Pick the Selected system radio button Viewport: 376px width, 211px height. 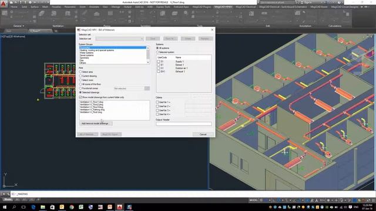[x=157, y=52]
